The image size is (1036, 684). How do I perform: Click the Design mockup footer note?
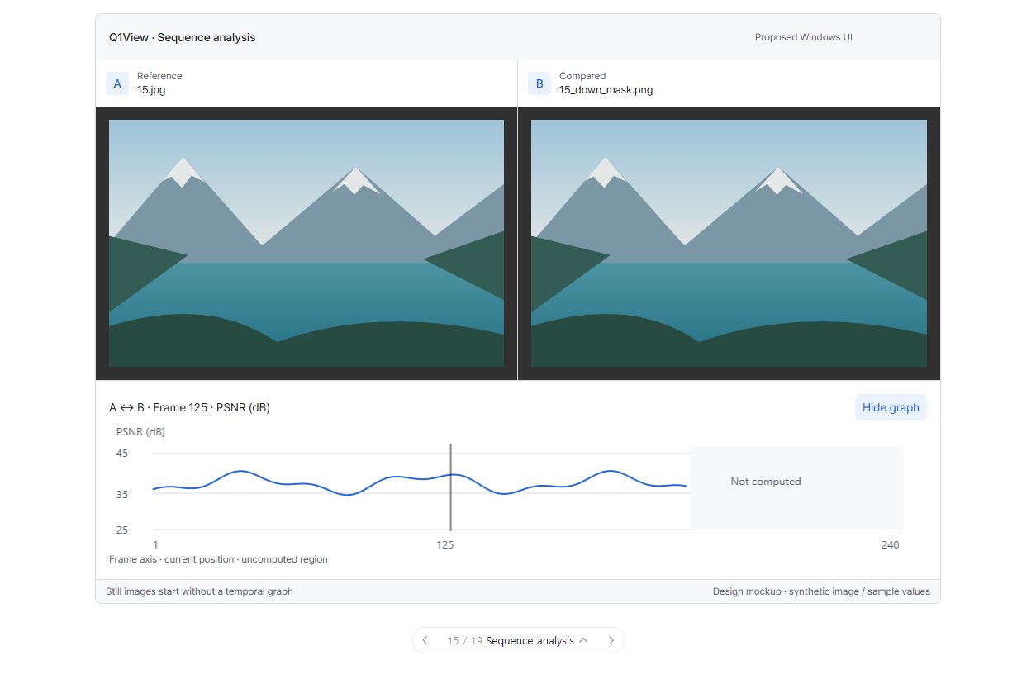pyautogui.click(x=821, y=591)
